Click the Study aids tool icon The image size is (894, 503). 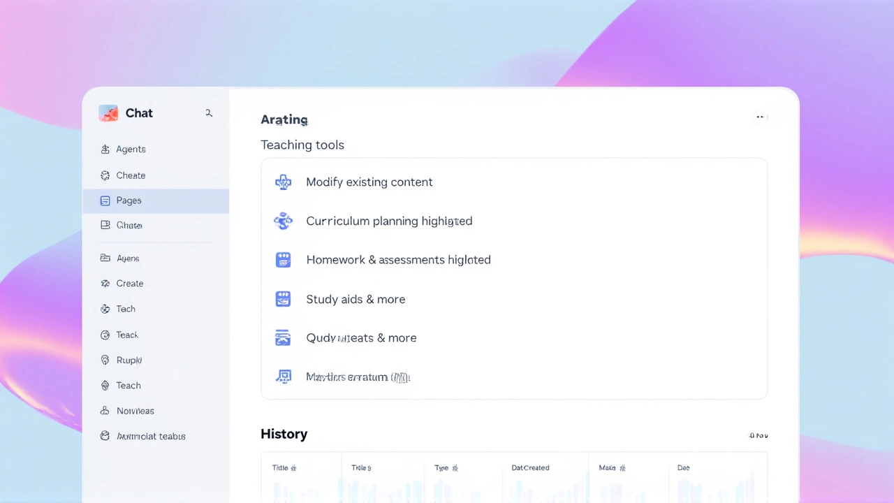(x=283, y=299)
